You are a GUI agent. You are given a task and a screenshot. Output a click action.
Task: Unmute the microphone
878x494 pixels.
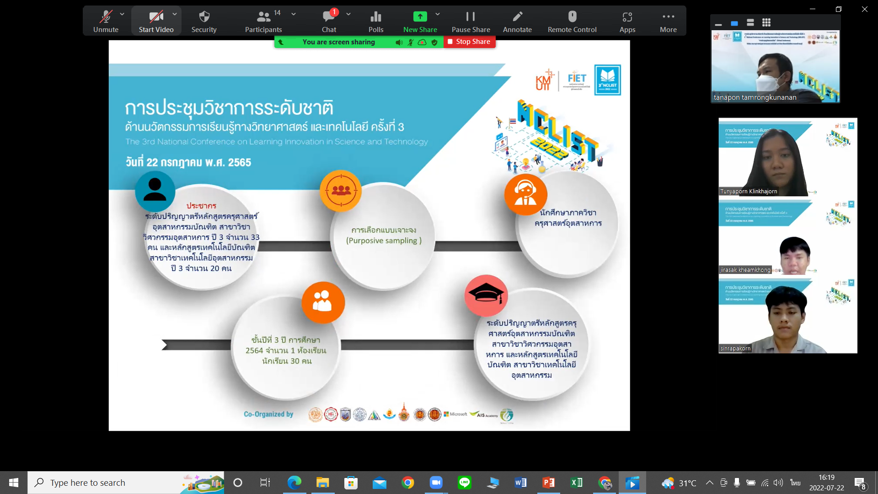point(106,21)
